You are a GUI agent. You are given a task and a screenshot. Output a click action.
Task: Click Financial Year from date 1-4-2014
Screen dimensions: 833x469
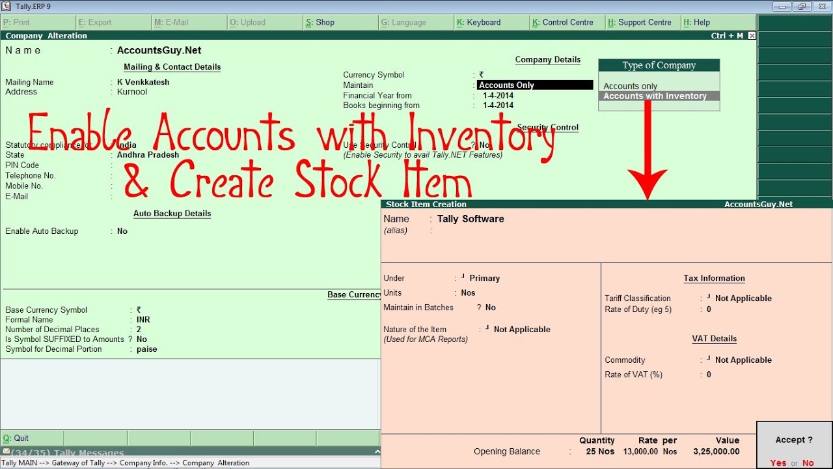pos(498,96)
